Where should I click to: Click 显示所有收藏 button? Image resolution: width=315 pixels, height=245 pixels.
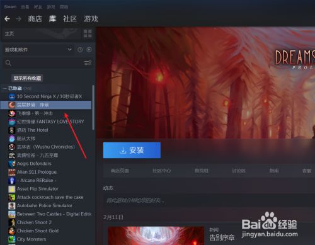pos(27,78)
